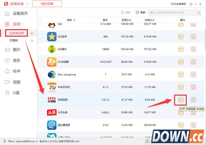Tick the checkbox beside QQ空间

pos(41,36)
